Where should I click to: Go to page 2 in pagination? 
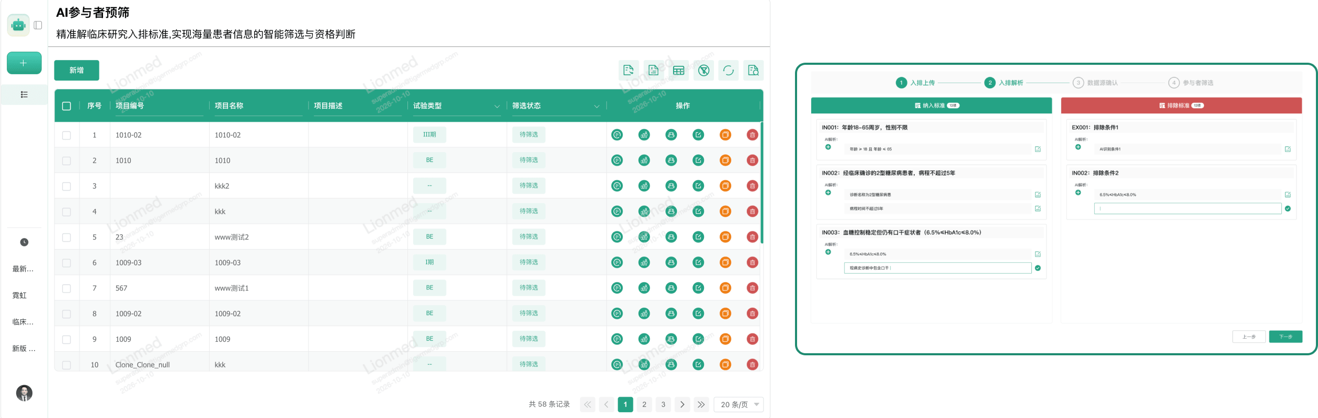pos(644,404)
